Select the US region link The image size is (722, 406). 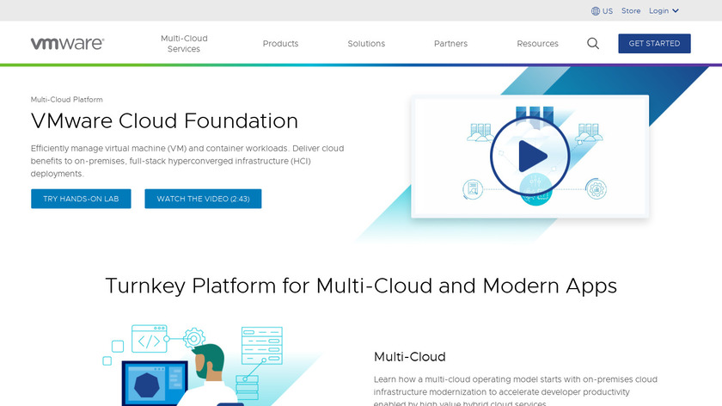tap(608, 11)
